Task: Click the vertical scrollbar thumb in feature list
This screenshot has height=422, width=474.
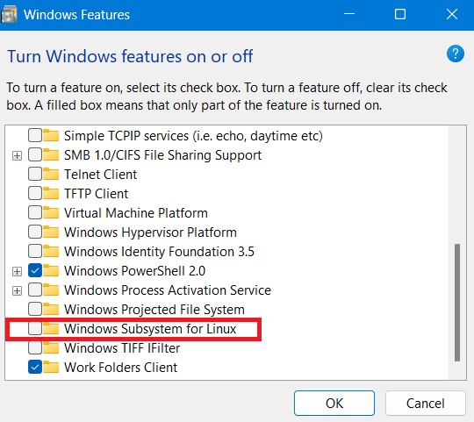Action: click(457, 303)
